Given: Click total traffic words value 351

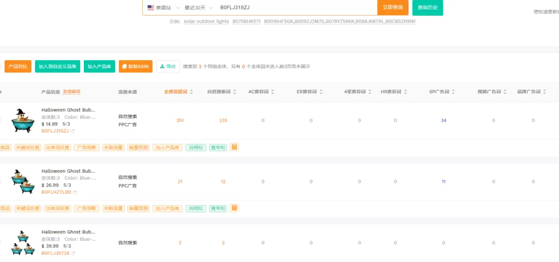Looking at the screenshot, I should click(x=180, y=121).
